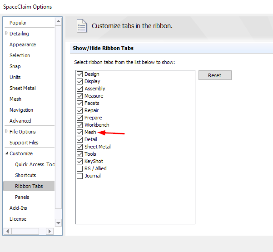Click the horizontal scrollbar right arrow
The image size is (273, 252).
click(x=50, y=231)
